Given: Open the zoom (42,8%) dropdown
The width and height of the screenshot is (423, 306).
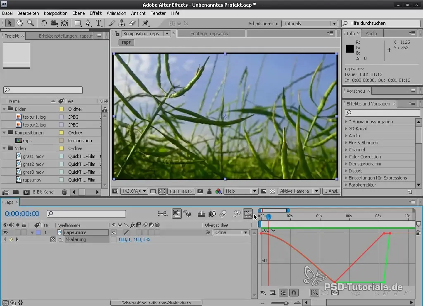Looking at the screenshot, I should [134, 191].
